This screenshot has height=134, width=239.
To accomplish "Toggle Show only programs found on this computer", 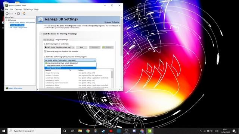I will [45, 51].
